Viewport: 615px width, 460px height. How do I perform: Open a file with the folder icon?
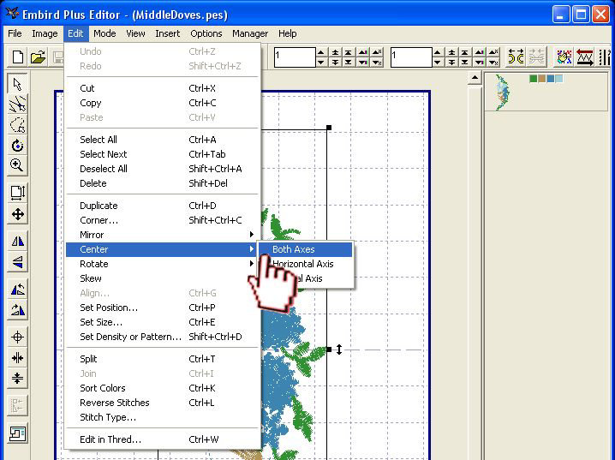[x=38, y=57]
